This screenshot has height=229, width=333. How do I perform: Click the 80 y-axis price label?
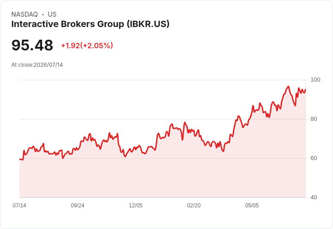[x=314, y=119]
